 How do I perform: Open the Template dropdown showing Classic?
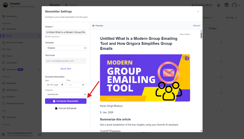[66, 48]
